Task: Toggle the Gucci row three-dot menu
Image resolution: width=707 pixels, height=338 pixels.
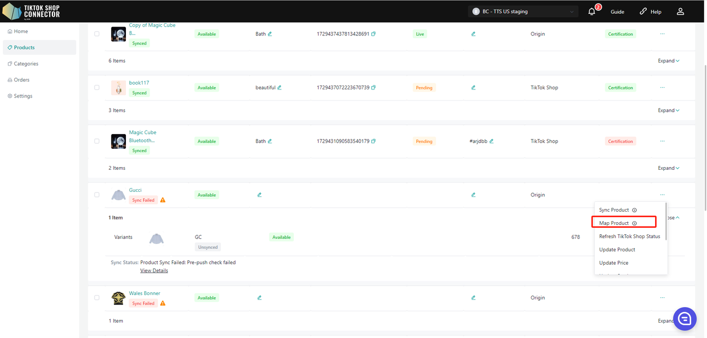Action: click(x=662, y=195)
